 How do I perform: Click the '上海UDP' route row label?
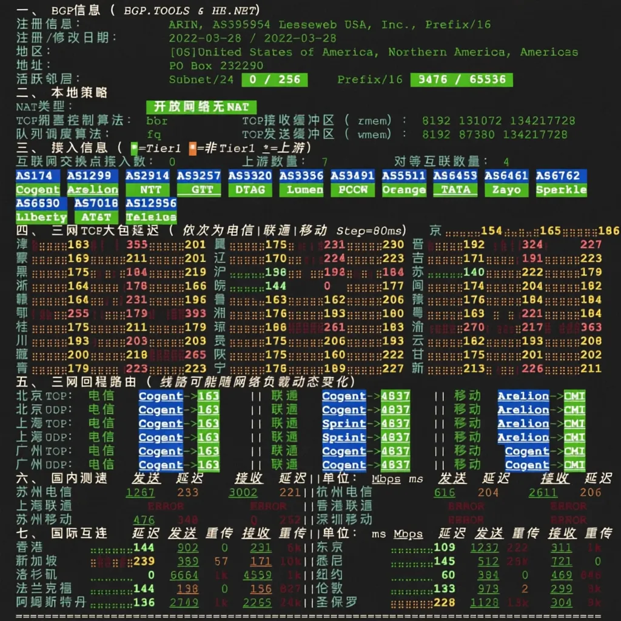click(x=44, y=437)
